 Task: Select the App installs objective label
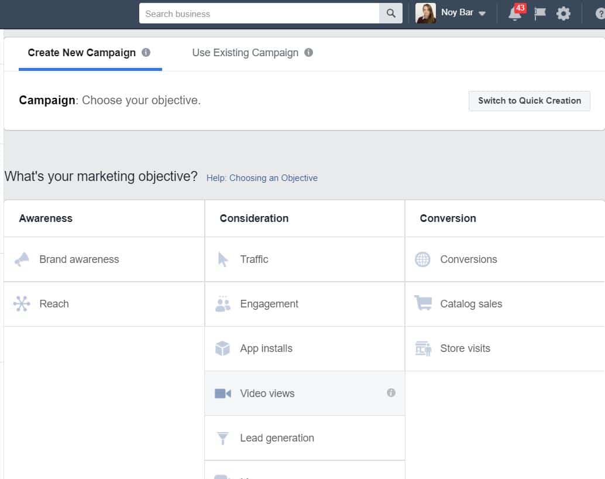[x=266, y=348]
